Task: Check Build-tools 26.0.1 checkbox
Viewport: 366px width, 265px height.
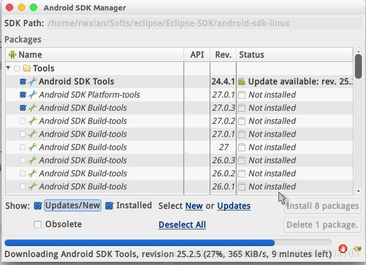Action: pyautogui.click(x=23, y=186)
